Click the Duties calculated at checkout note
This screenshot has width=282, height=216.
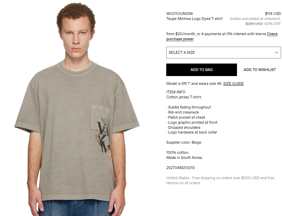point(255,19)
